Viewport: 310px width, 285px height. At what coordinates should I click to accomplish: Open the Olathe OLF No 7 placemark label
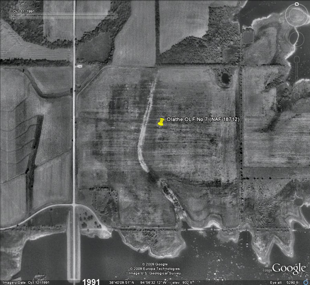[203, 119]
